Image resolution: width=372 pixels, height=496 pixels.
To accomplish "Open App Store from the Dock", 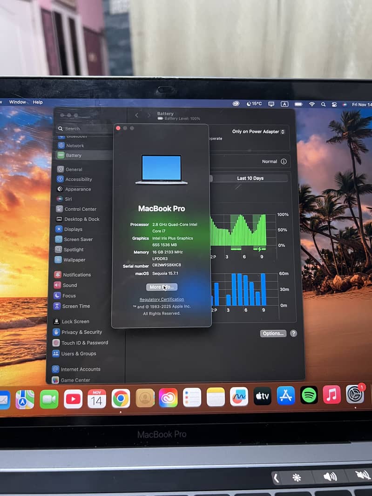I will (286, 395).
